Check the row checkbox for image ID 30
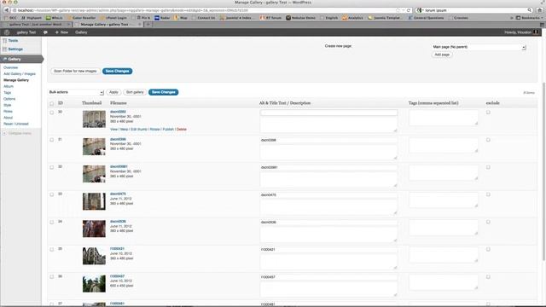 coord(51,113)
